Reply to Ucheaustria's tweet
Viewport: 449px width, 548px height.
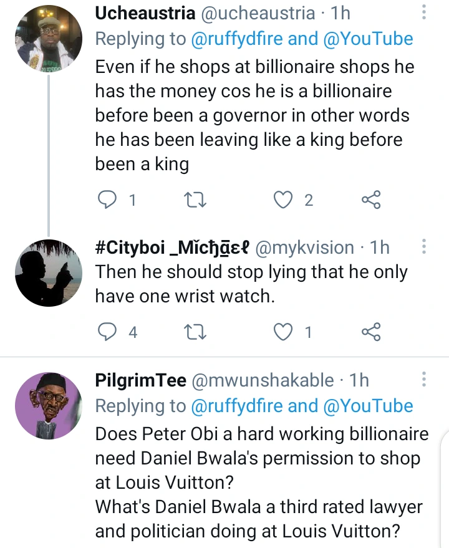[109, 199]
